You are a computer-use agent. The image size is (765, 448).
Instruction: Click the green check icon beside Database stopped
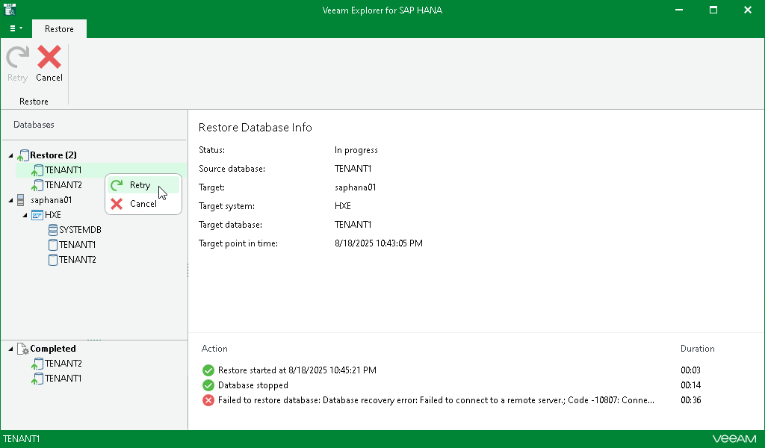tap(208, 385)
